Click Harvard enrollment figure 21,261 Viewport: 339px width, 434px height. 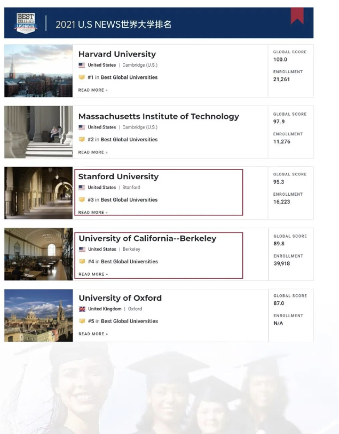(x=281, y=79)
